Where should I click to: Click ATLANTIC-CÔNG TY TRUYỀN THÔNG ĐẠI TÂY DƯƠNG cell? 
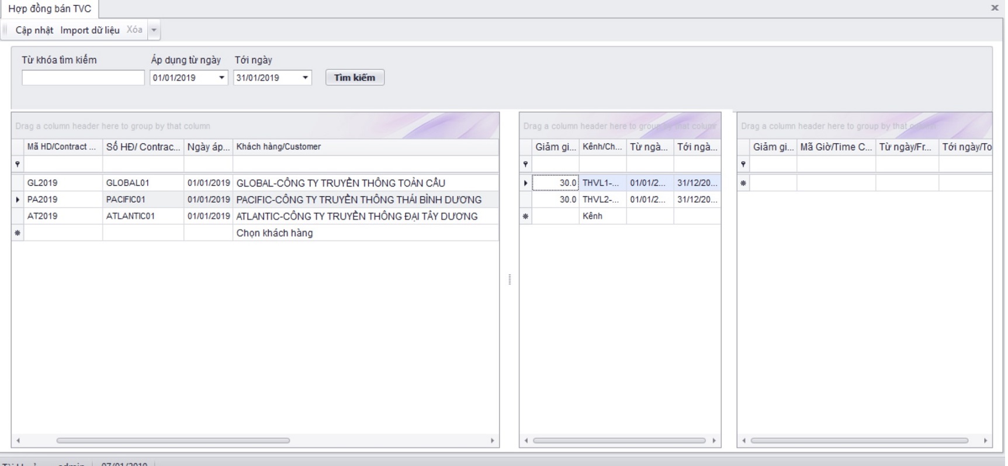click(366, 216)
